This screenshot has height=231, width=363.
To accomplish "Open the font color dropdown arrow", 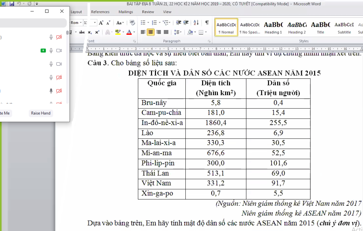I will click(x=134, y=32).
